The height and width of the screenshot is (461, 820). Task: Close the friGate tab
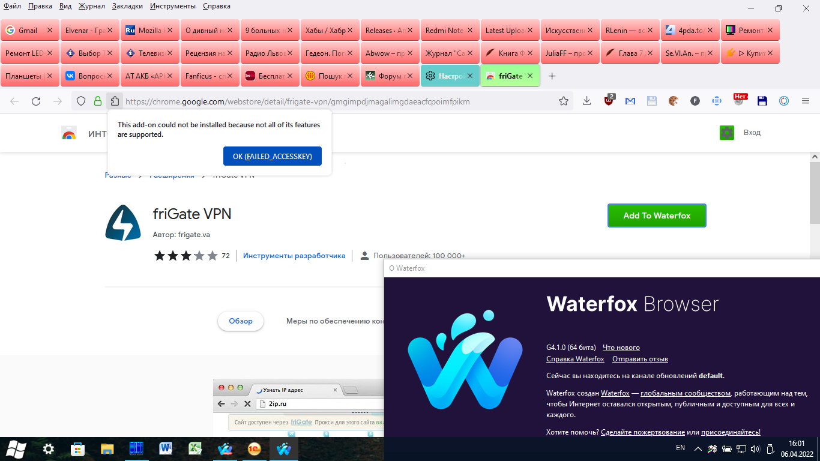coord(529,76)
